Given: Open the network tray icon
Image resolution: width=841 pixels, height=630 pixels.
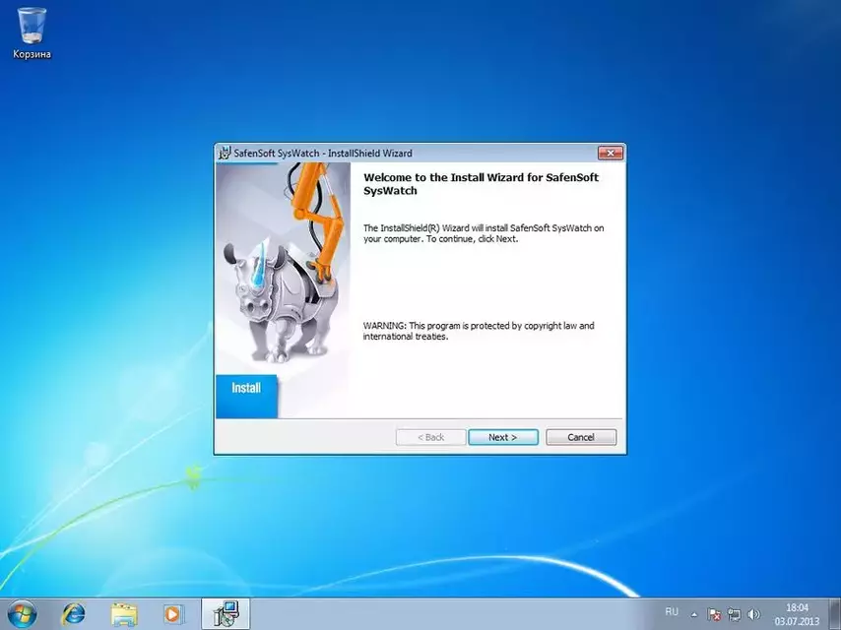Looking at the screenshot, I should pos(734,614).
